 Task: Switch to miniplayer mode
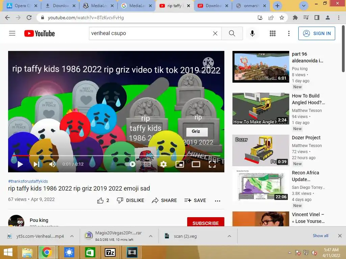coord(180,164)
